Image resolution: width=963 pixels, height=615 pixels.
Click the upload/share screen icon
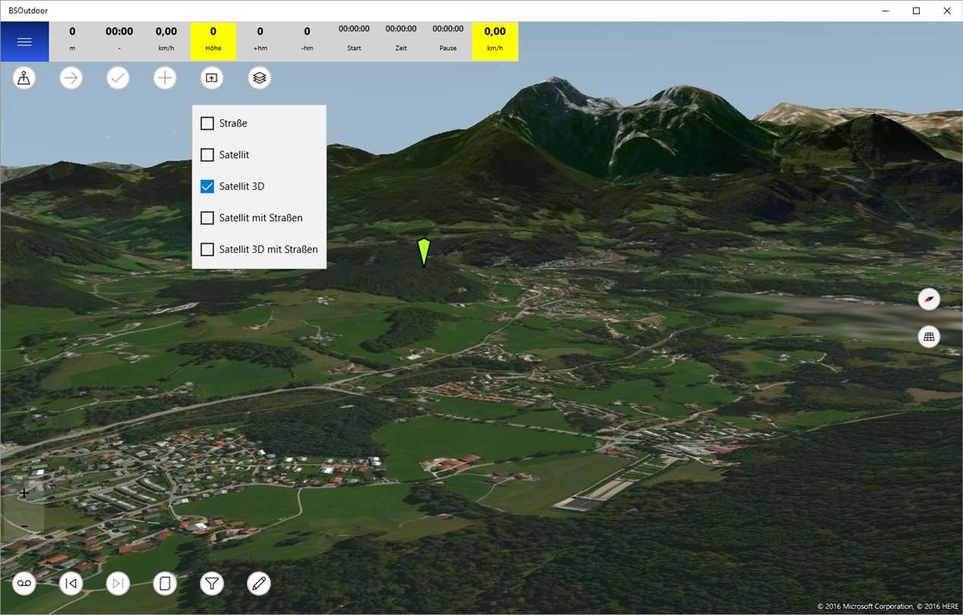click(213, 77)
